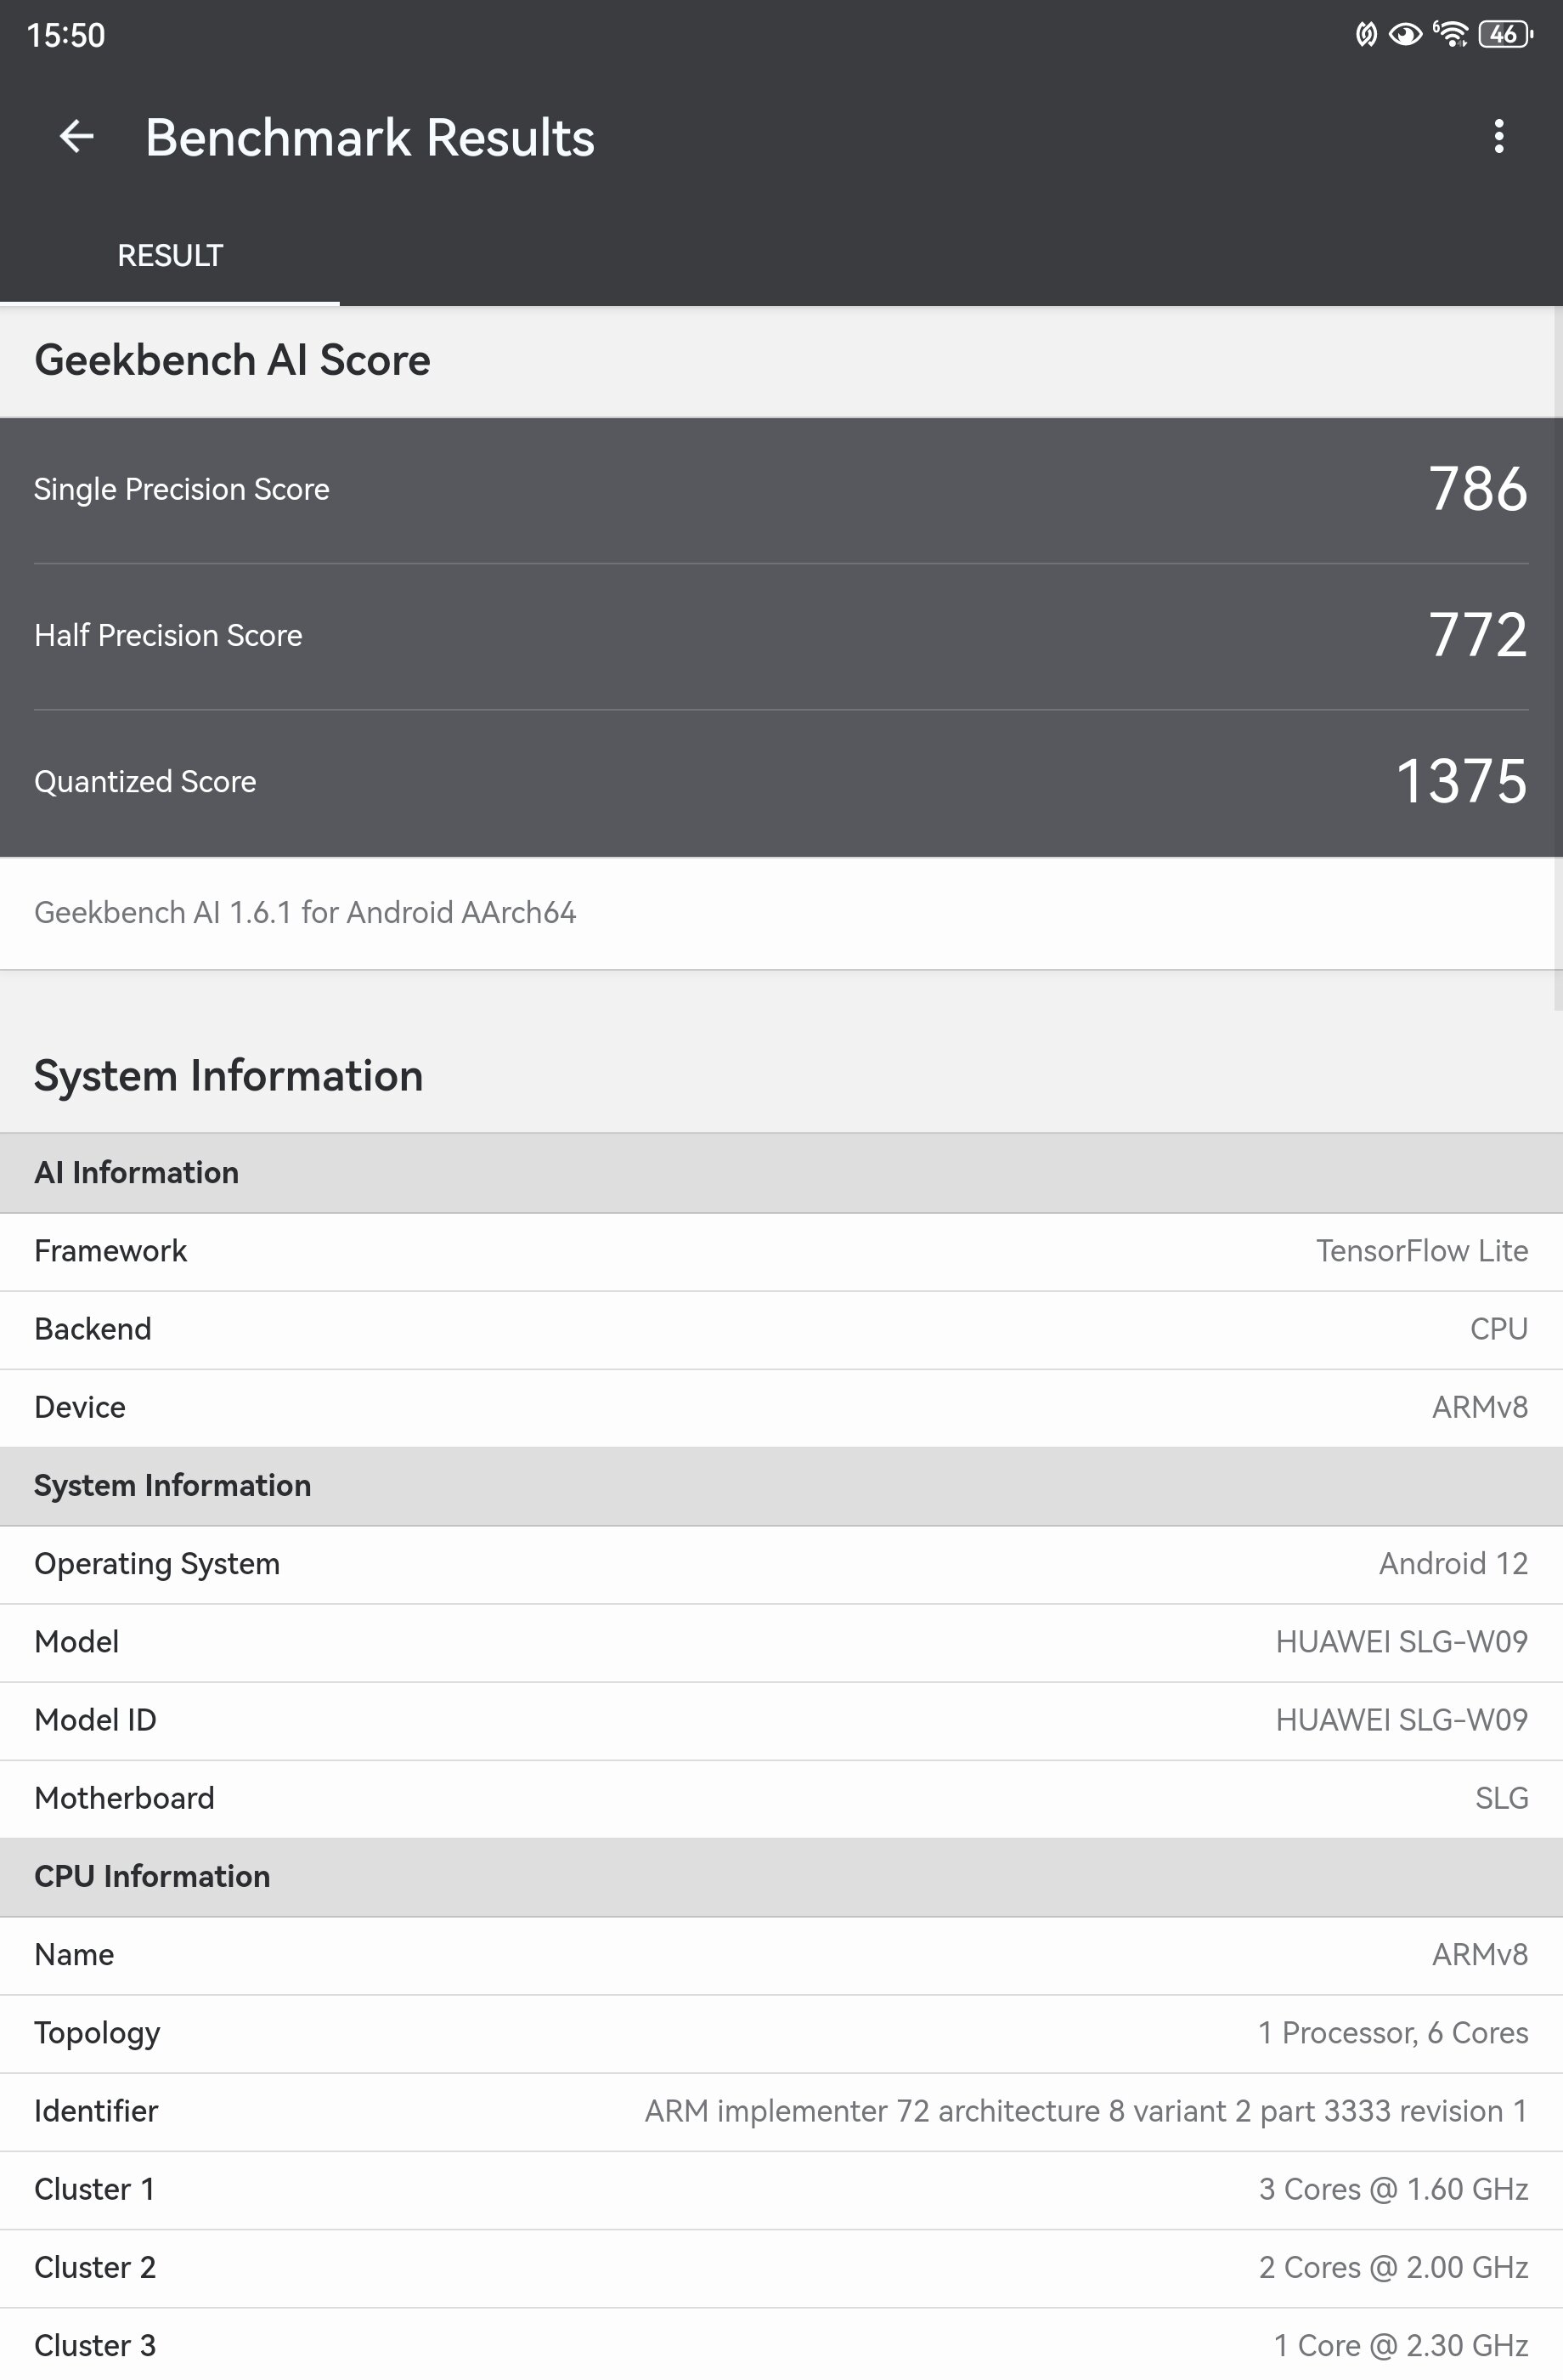Tap the 15:50 clock in status bar

66,35
